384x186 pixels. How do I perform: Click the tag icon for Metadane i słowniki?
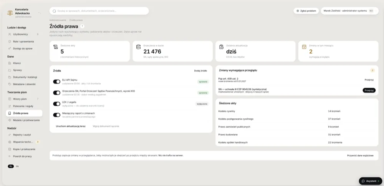pyautogui.click(x=10, y=84)
